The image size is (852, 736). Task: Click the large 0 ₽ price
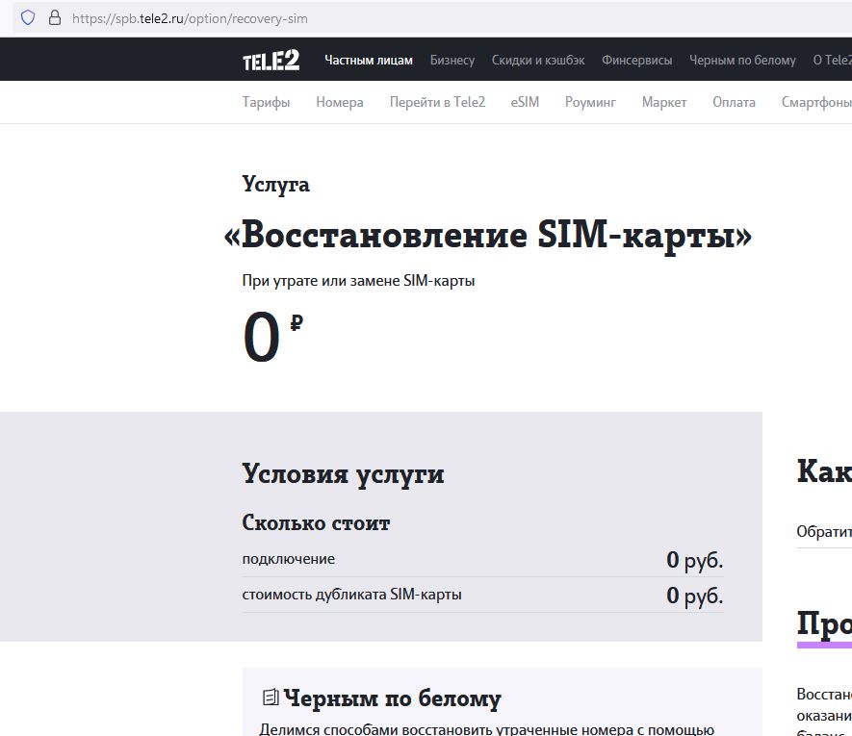click(272, 337)
